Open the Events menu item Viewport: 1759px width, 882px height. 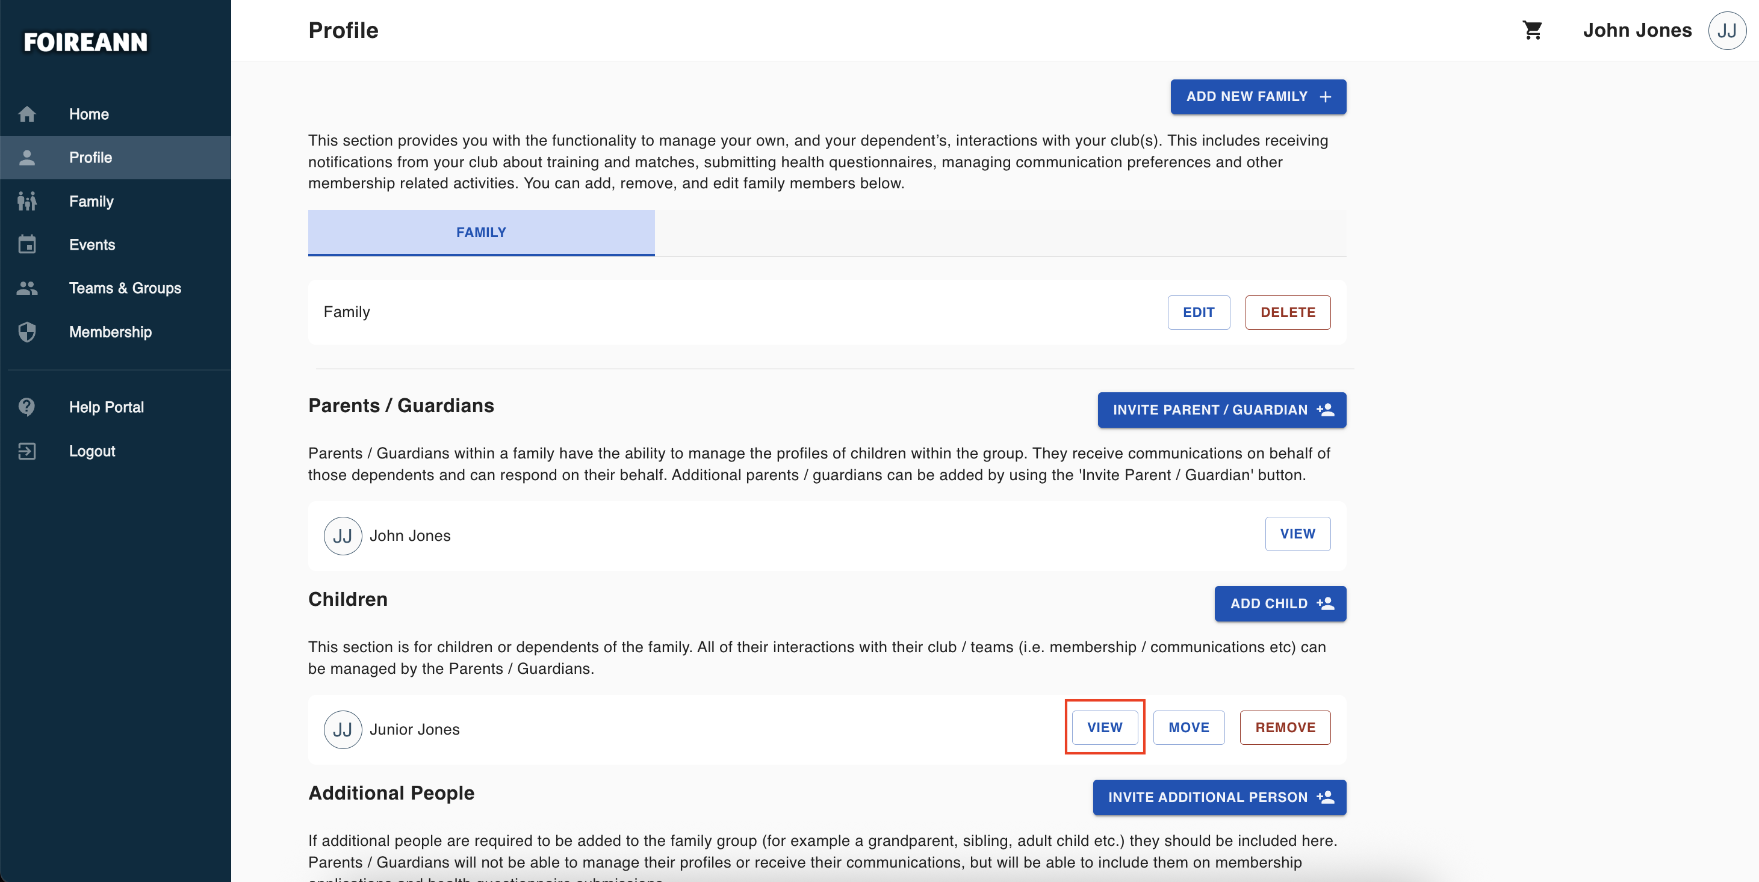click(116, 244)
